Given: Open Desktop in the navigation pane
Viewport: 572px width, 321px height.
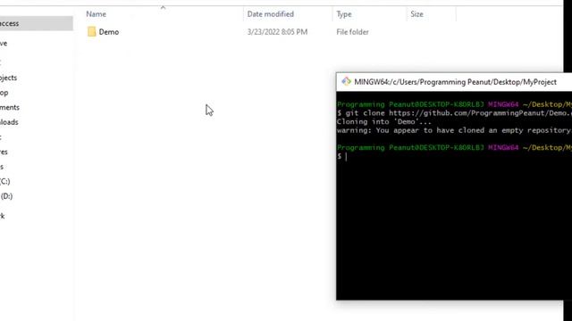Looking at the screenshot, I should [x=4, y=93].
